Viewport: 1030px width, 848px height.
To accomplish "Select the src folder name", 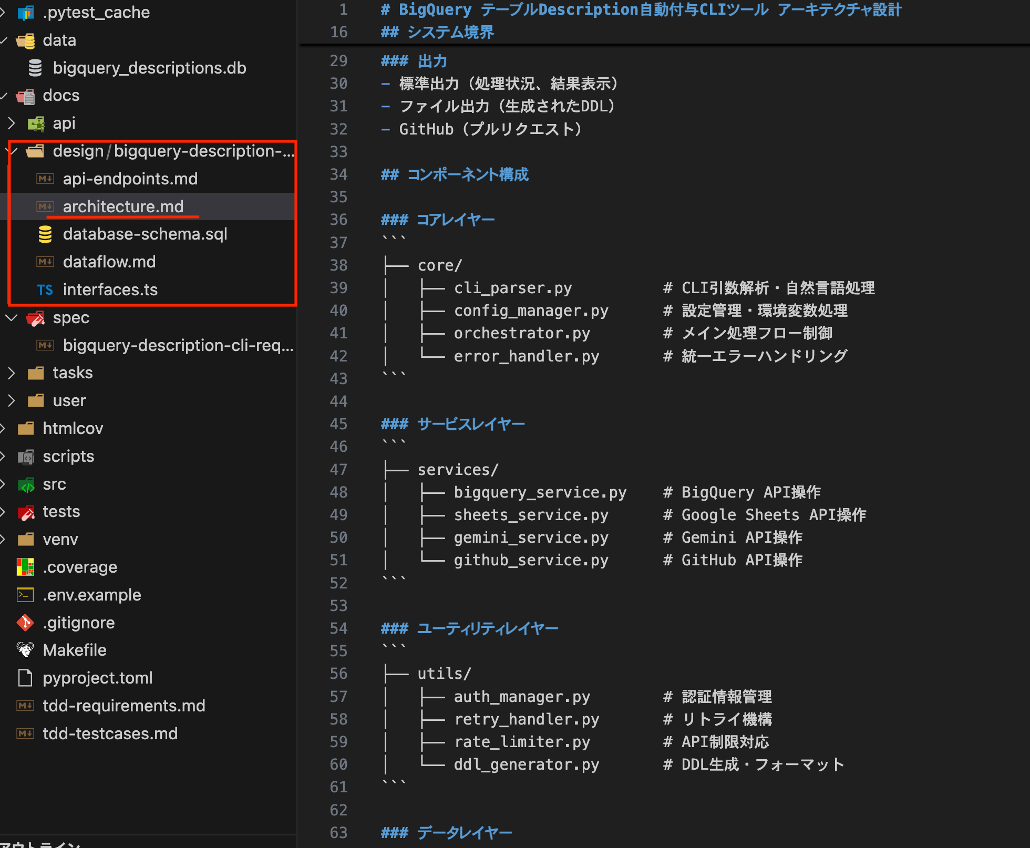I will [x=55, y=484].
